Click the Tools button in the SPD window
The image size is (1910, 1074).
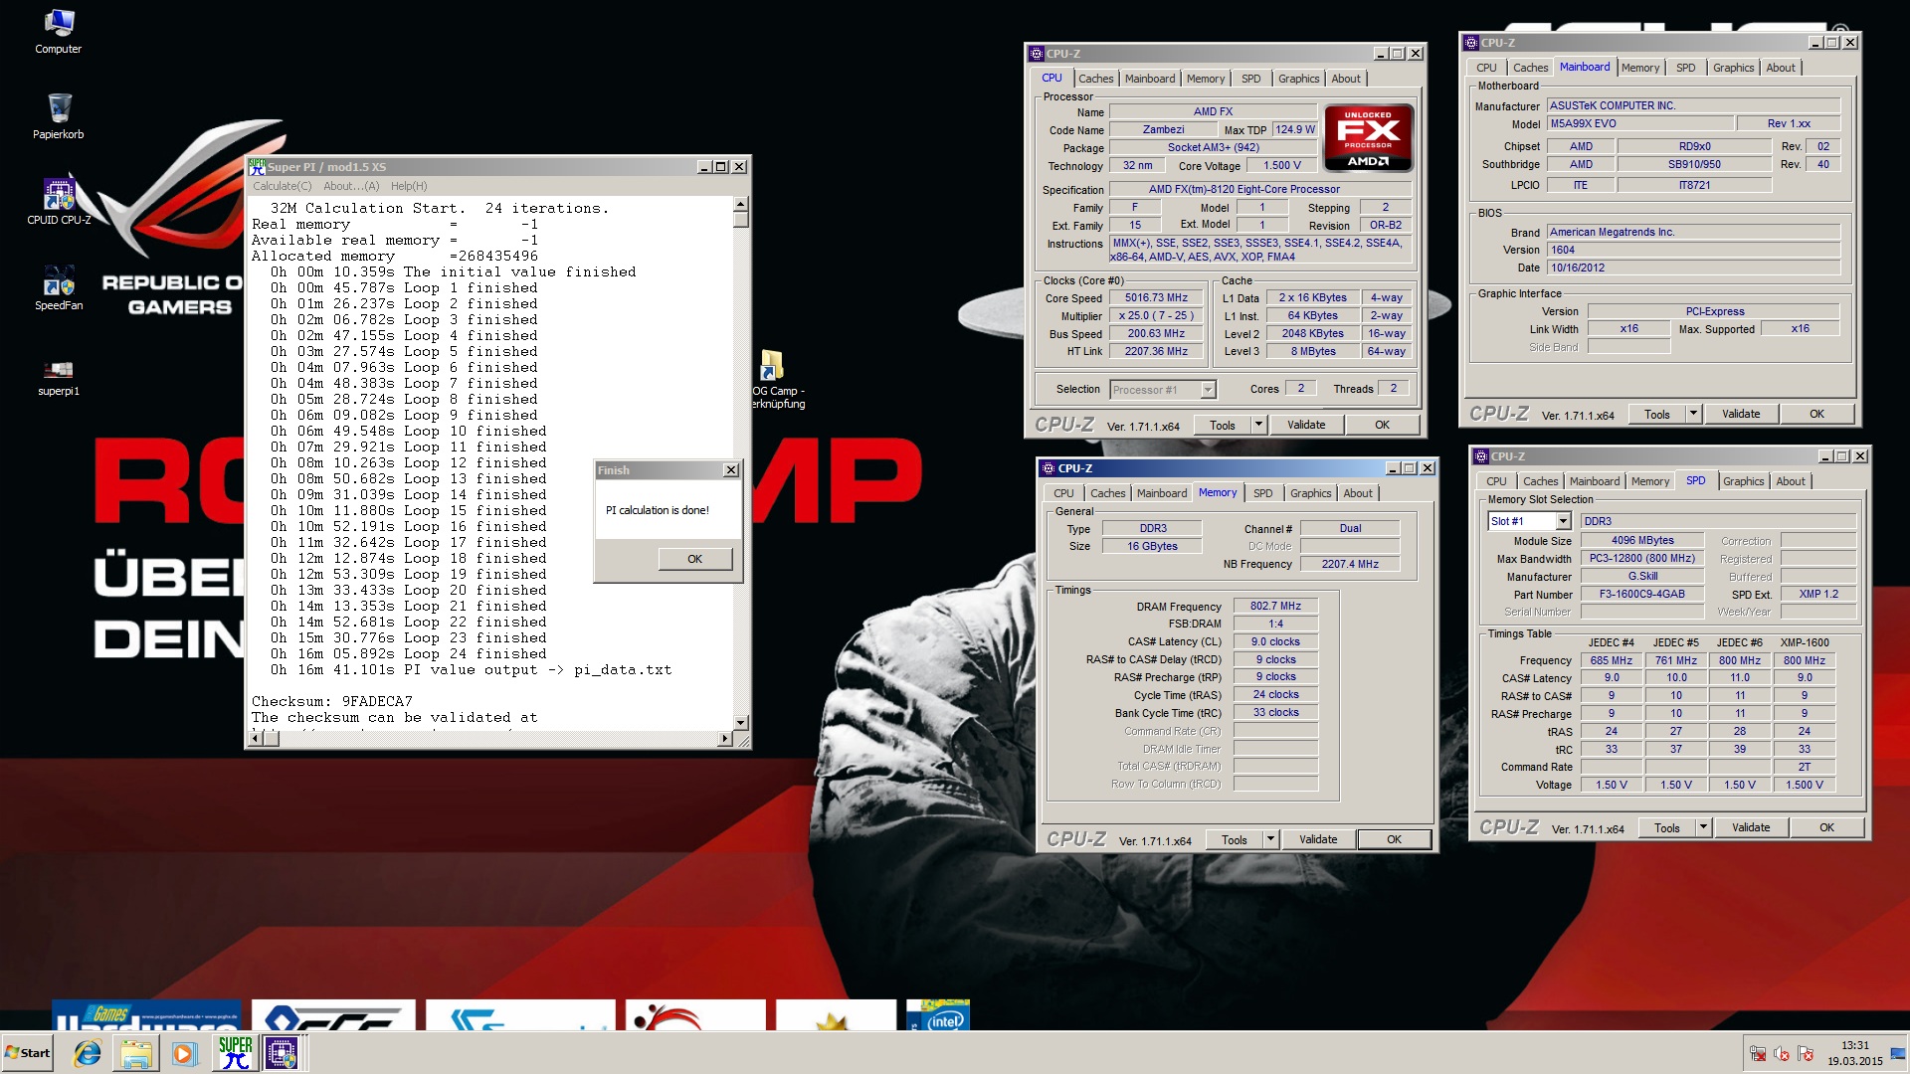pyautogui.click(x=1667, y=827)
